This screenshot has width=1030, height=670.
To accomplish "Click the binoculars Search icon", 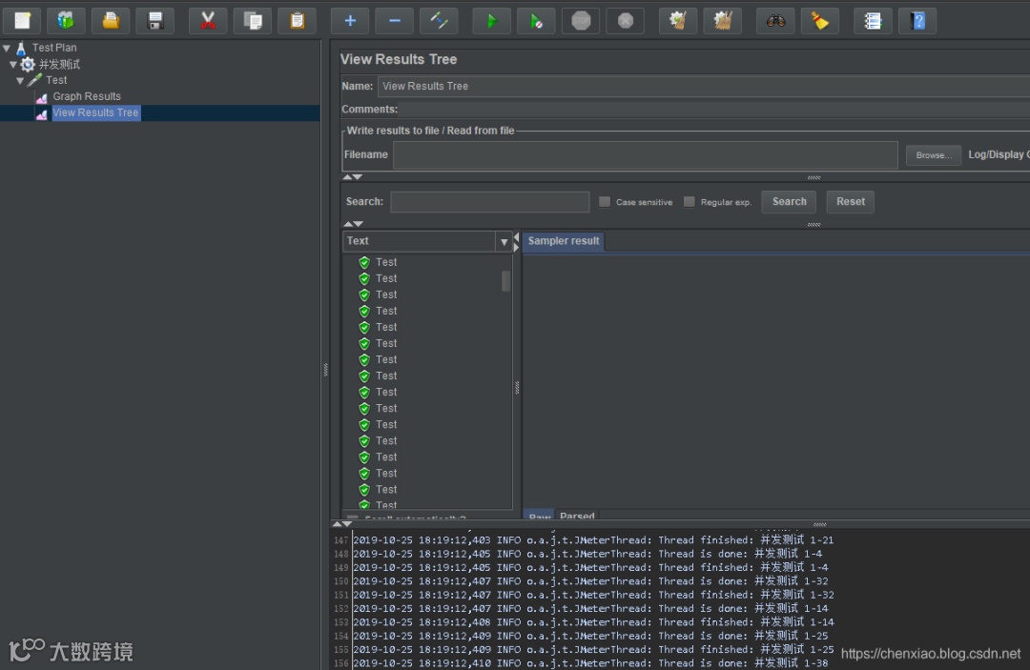I will pos(776,21).
